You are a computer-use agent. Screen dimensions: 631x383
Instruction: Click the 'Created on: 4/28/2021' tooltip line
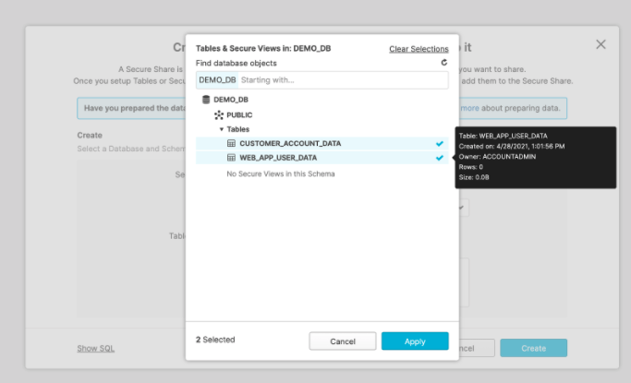pos(512,147)
